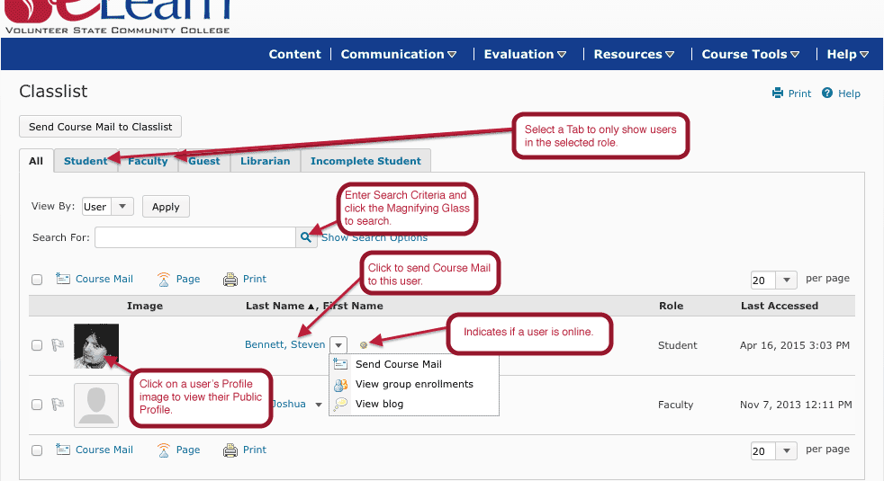Expand the Communication navigation menu

pyautogui.click(x=398, y=54)
